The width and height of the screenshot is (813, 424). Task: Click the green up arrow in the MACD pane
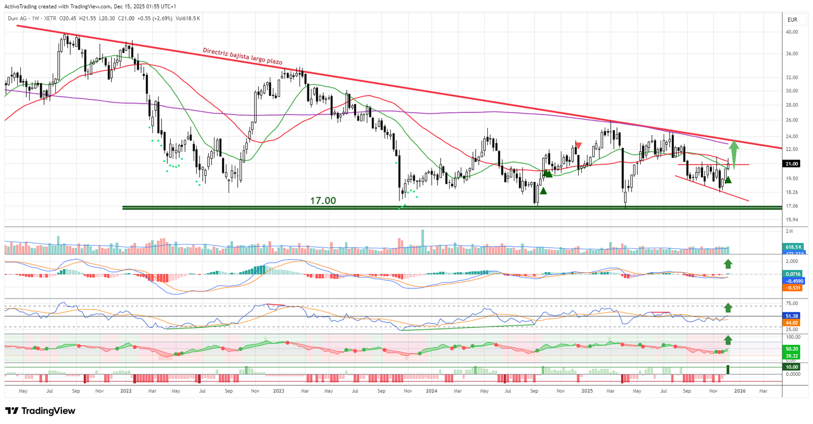(728, 264)
